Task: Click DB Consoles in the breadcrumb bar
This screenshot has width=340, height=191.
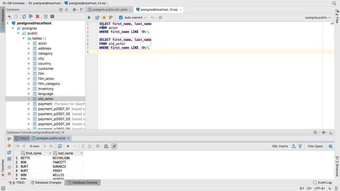Action: [14, 3]
